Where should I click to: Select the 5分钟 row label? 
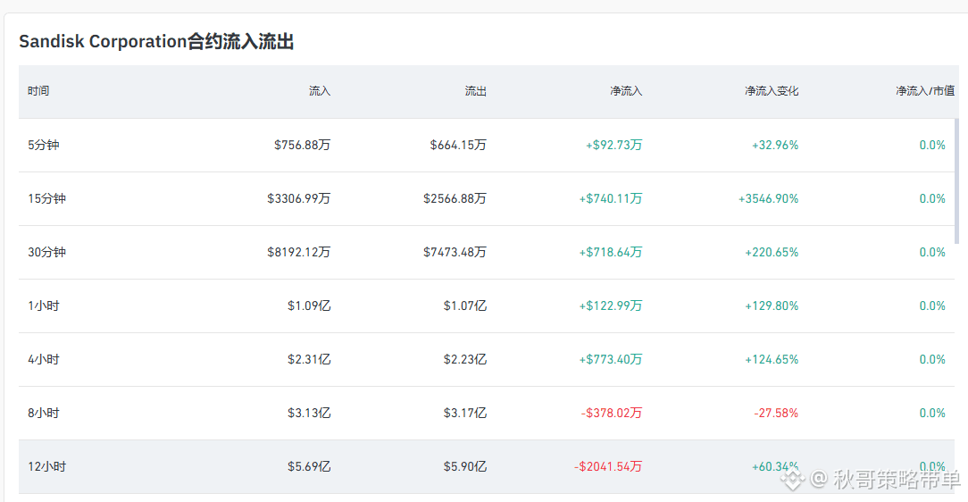(43, 145)
